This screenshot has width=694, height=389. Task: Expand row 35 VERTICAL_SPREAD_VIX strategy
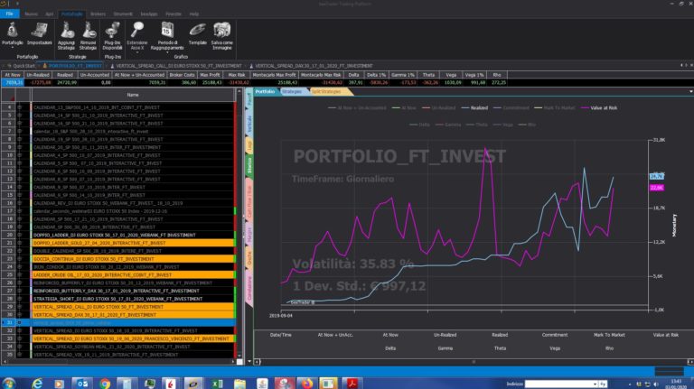click(19, 355)
